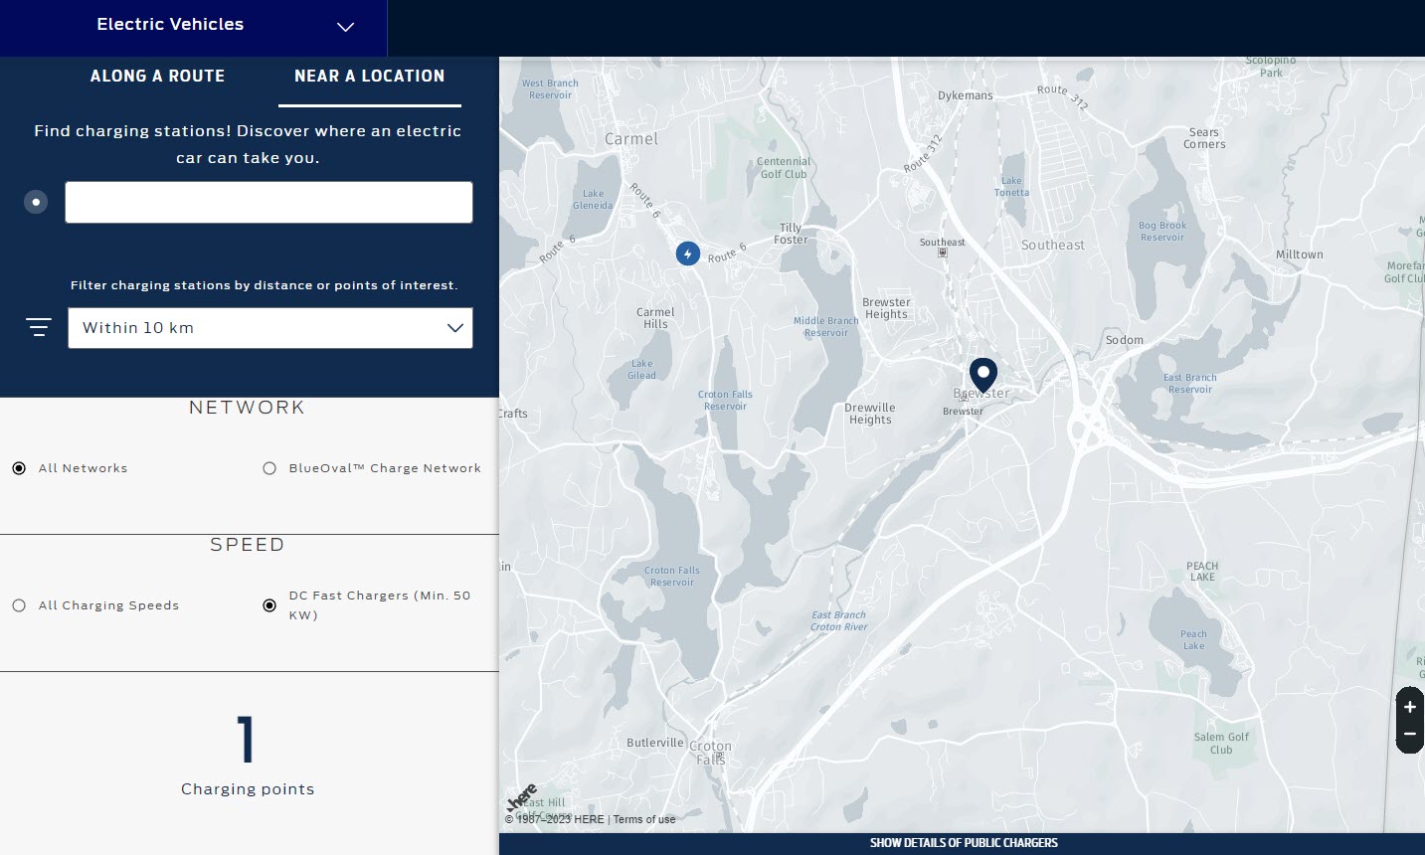Viewport: 1425px width, 855px height.
Task: Enable All Charging Speeds
Action: (x=18, y=604)
